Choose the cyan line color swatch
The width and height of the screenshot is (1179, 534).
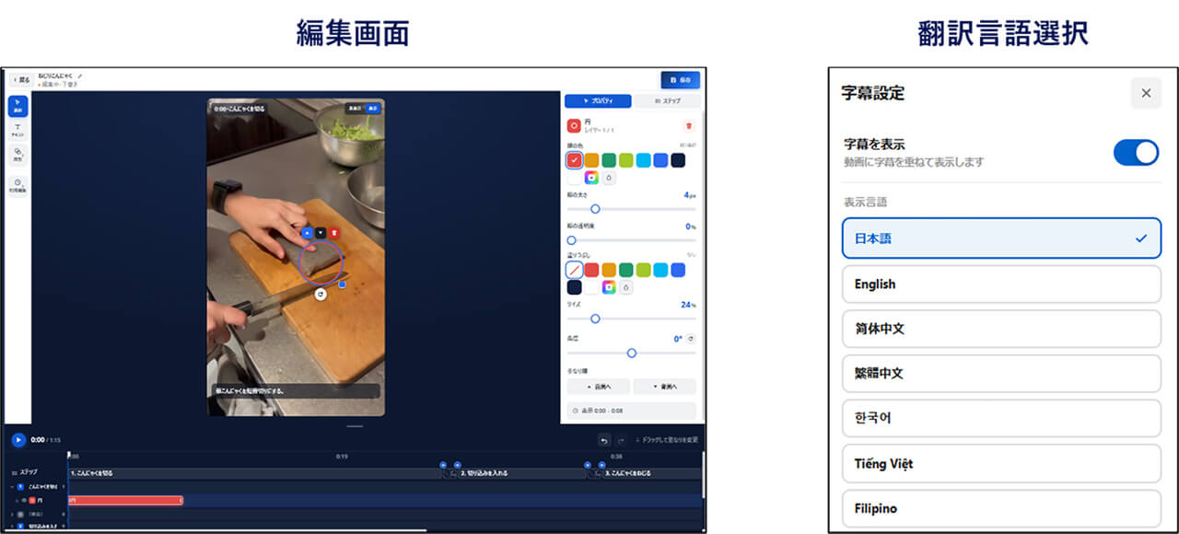coord(643,160)
